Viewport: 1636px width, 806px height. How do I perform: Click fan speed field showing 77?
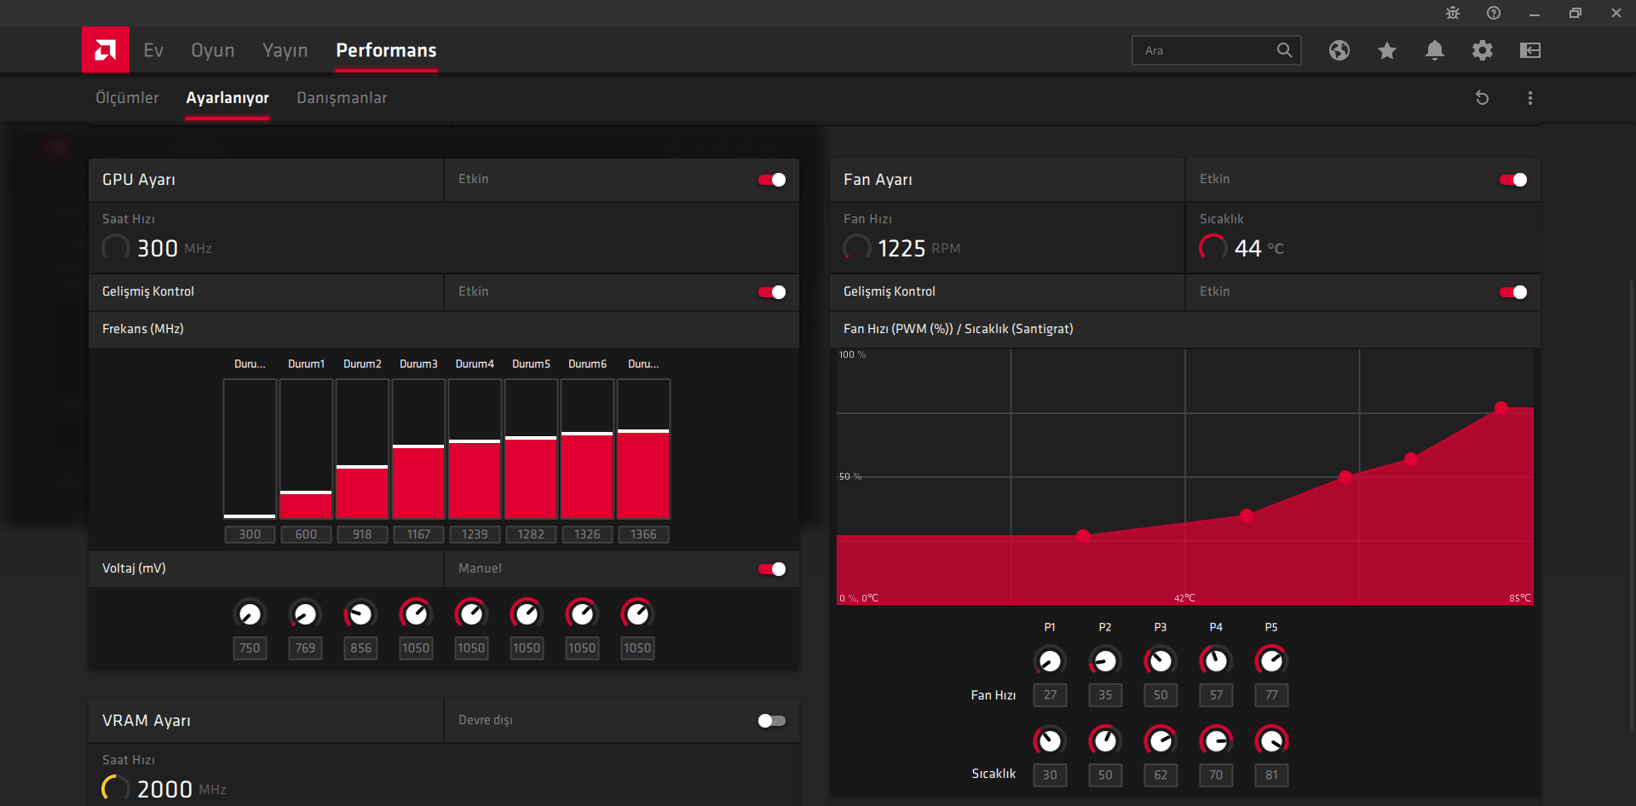point(1271,695)
